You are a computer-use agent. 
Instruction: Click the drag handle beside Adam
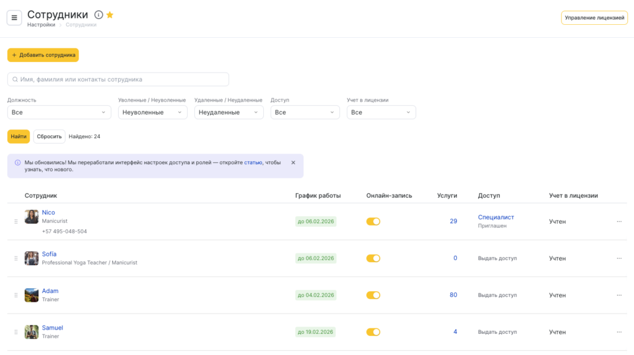[16, 296]
